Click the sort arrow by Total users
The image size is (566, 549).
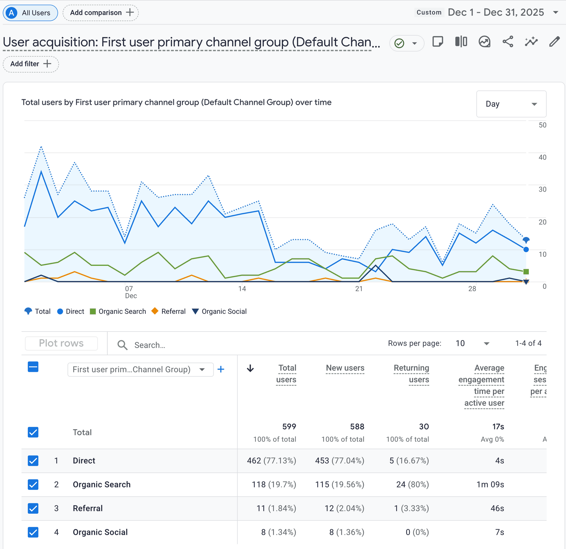pos(250,368)
